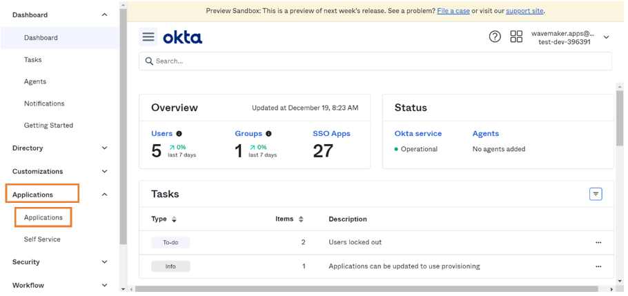
Task: Click the Tasks filter icon
Action: coord(596,195)
